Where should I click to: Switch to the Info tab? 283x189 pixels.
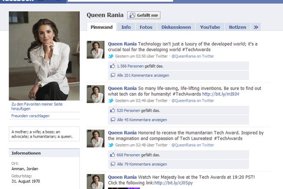tap(126, 27)
